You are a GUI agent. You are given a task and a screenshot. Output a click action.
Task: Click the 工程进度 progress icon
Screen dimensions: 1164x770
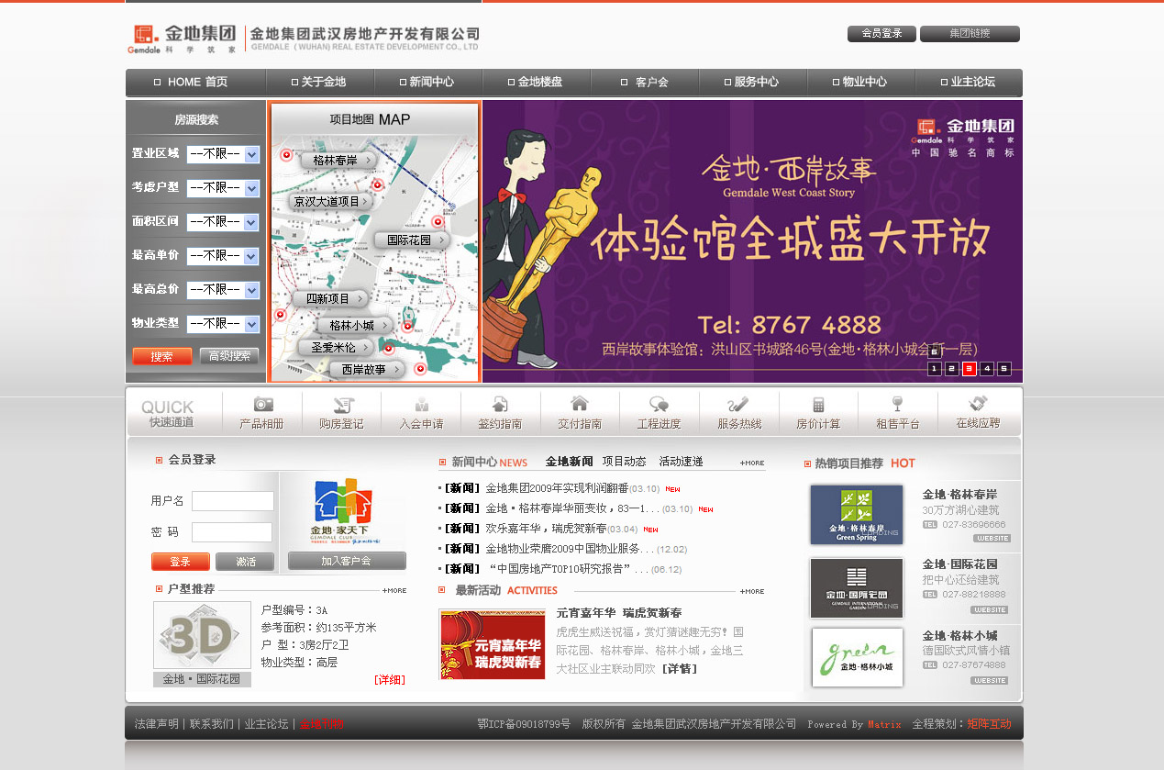659,412
